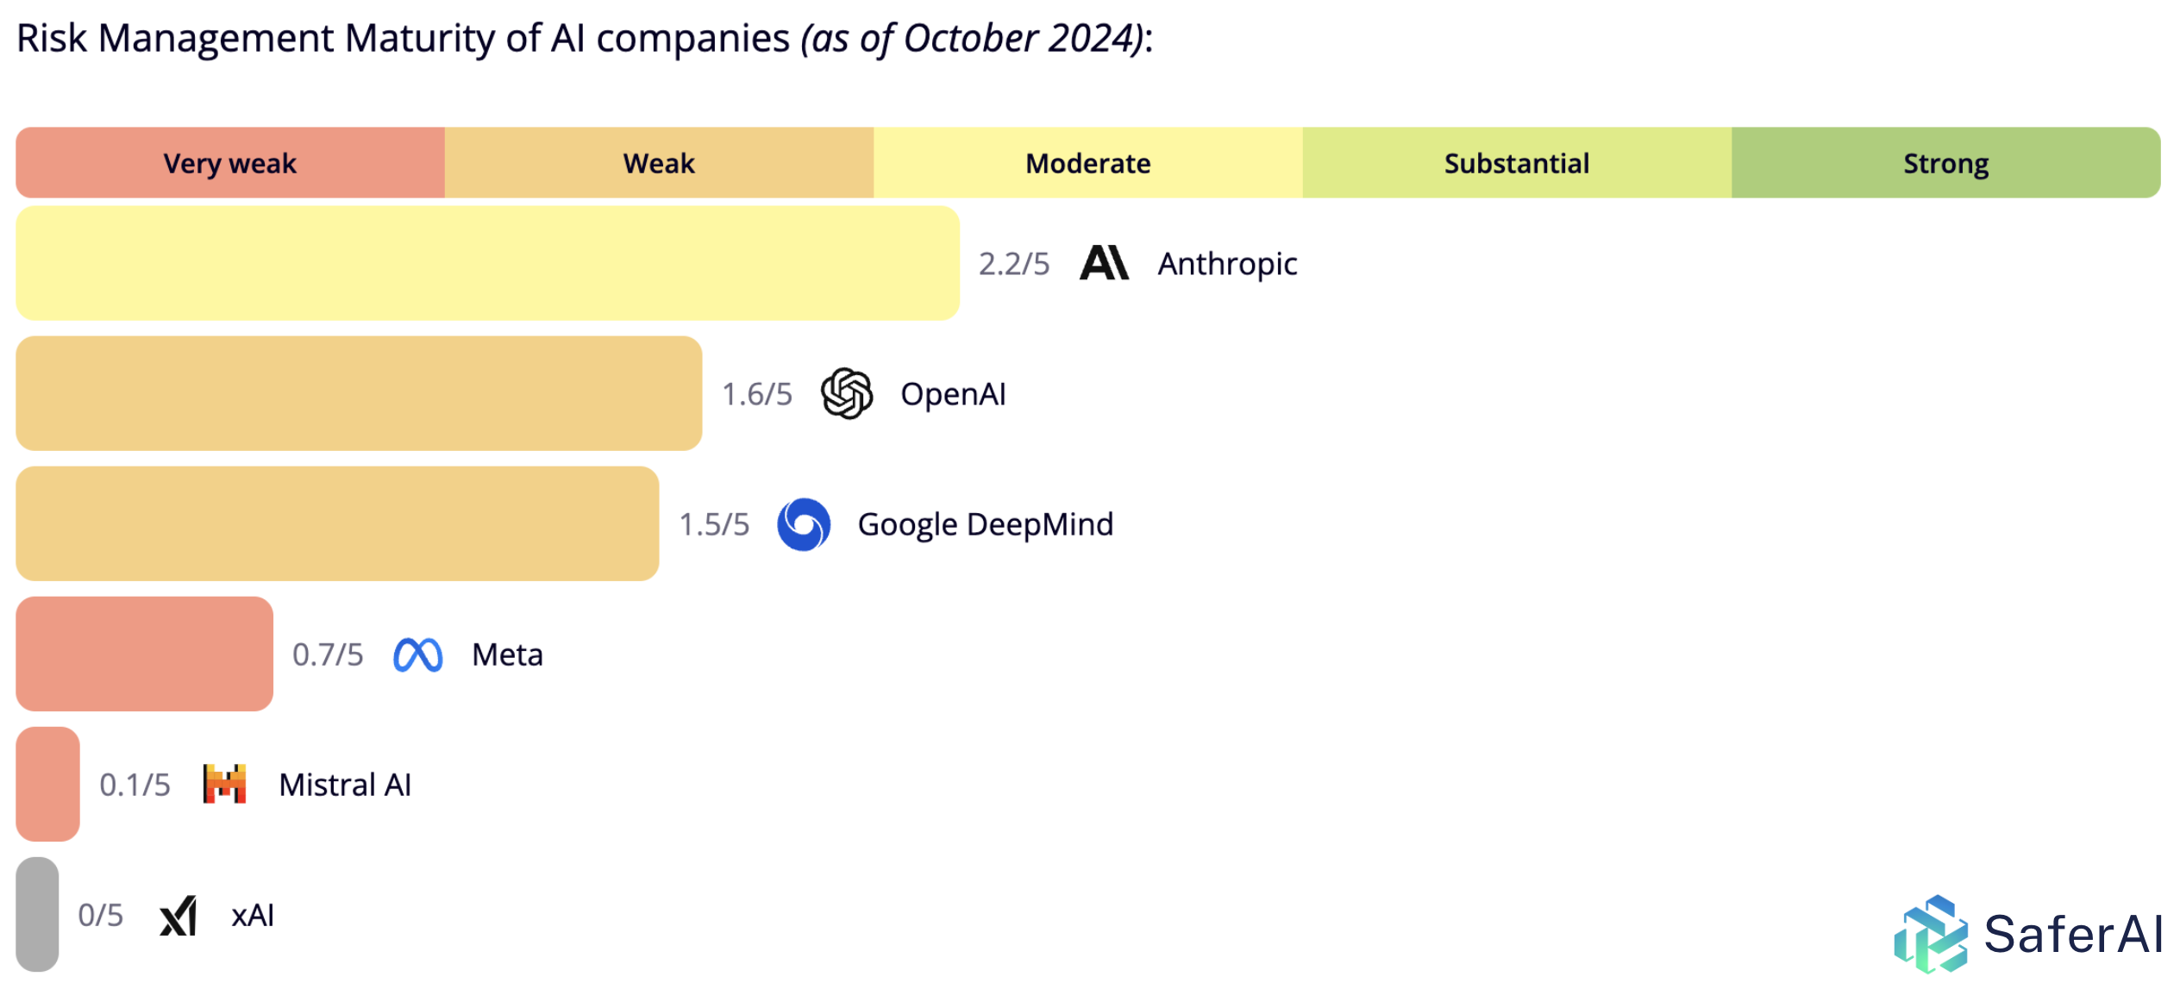The image size is (2180, 983).
Task: Click the 2.2/5 score label
Action: (1014, 264)
